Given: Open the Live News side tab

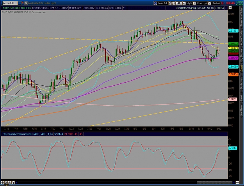Looking at the screenshot, I should (242, 110).
